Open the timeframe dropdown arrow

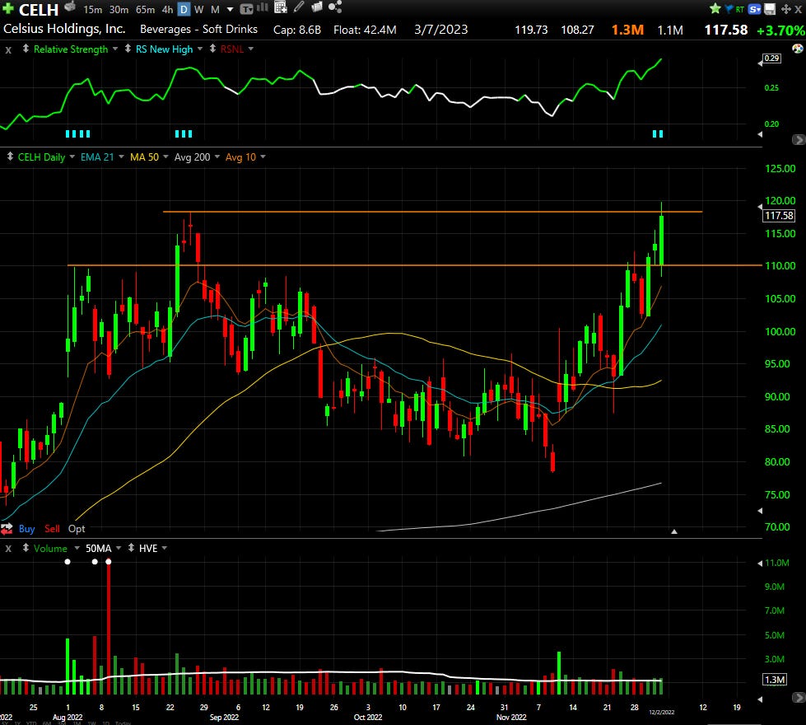(x=231, y=9)
